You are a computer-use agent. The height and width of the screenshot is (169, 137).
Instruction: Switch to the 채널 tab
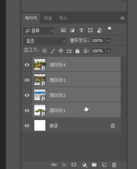tap(48, 18)
